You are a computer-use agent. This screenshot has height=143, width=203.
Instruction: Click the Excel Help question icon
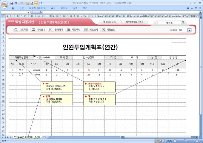click(188, 8)
